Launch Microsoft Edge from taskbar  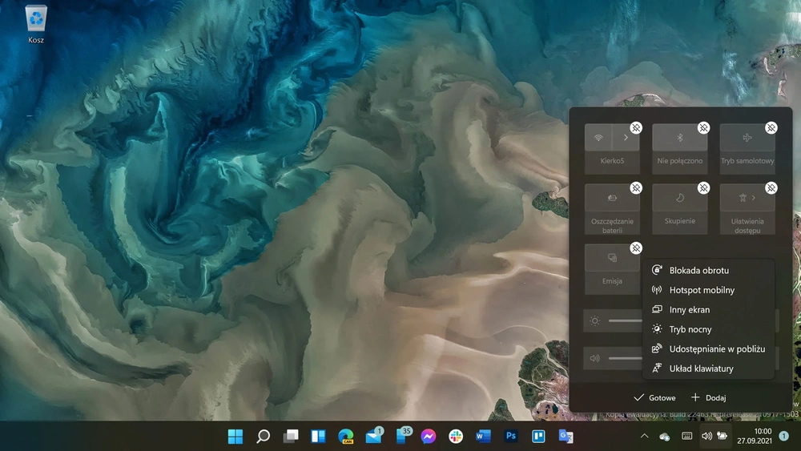346,437
